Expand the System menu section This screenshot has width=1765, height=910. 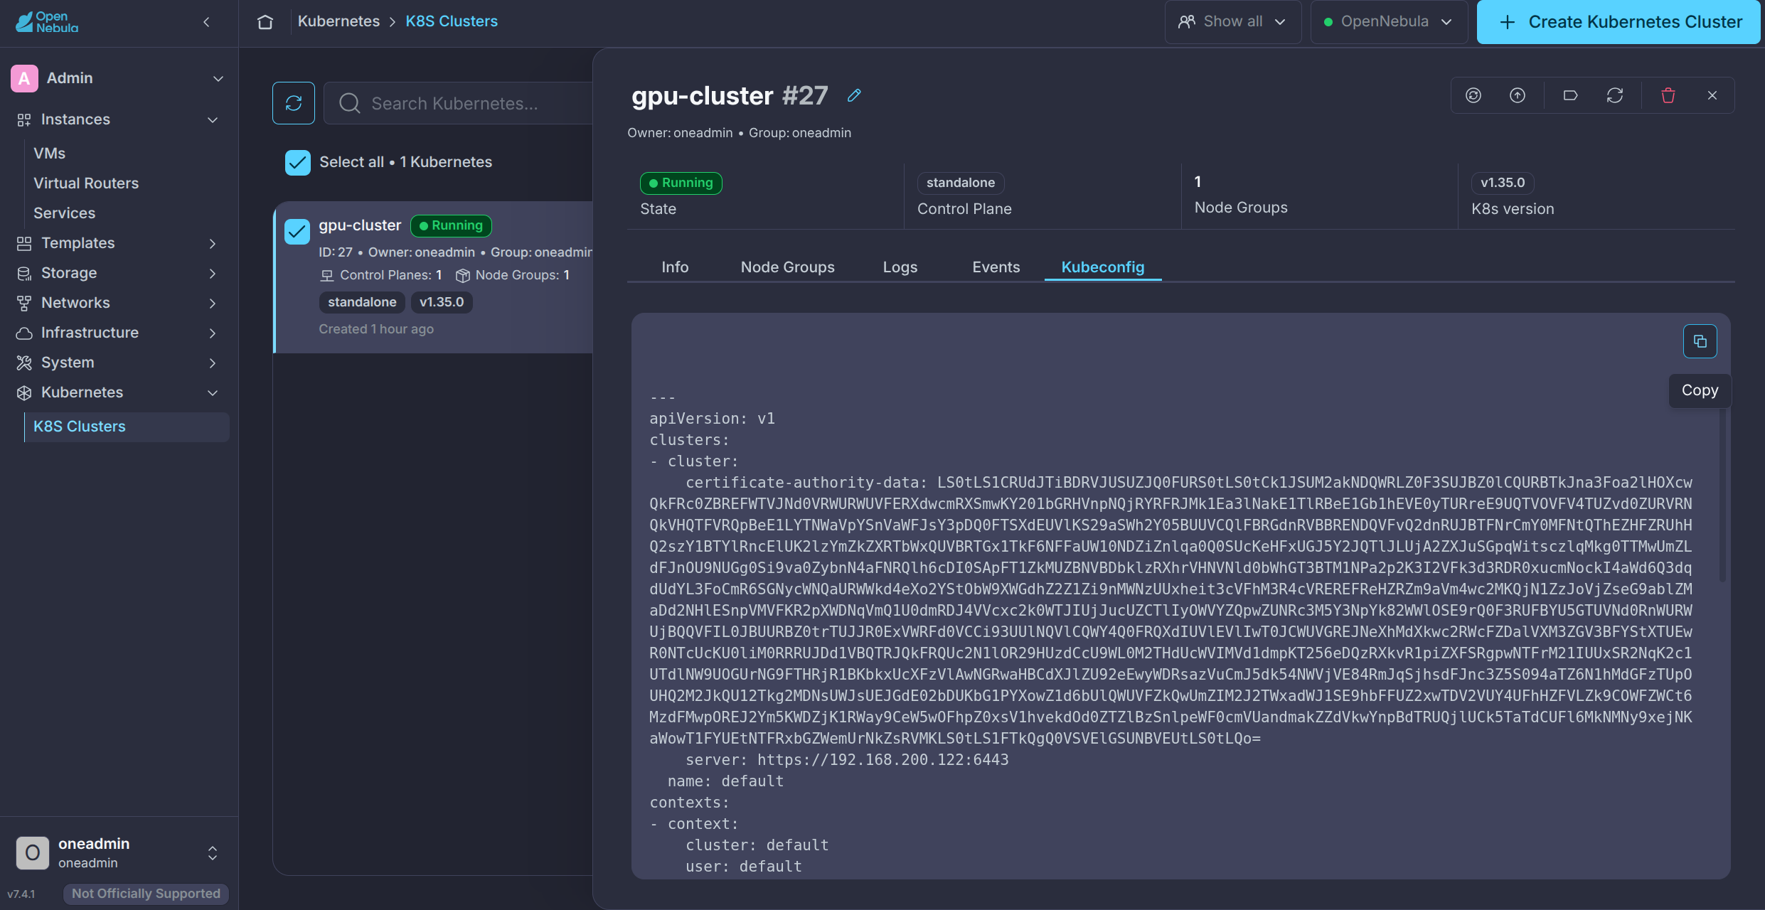213,363
